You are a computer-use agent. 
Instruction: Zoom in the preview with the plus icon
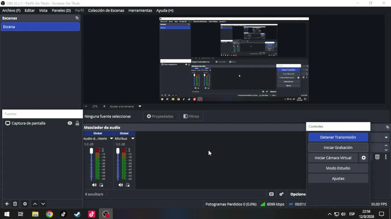tap(104, 106)
